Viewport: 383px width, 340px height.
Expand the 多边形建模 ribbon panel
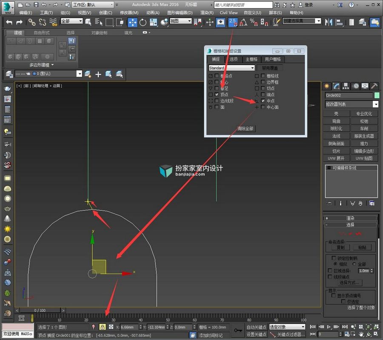point(41,65)
